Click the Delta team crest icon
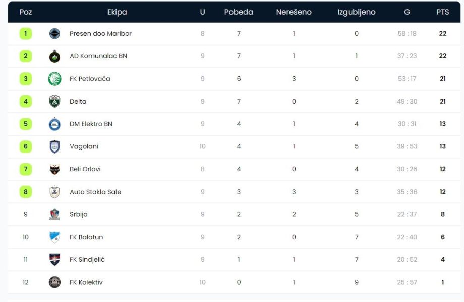Image resolution: width=464 pixels, height=302 pixels. [54, 101]
